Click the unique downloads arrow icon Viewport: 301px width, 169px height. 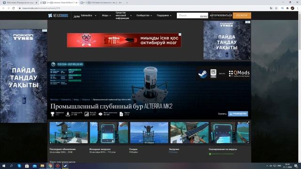tap(68, 114)
